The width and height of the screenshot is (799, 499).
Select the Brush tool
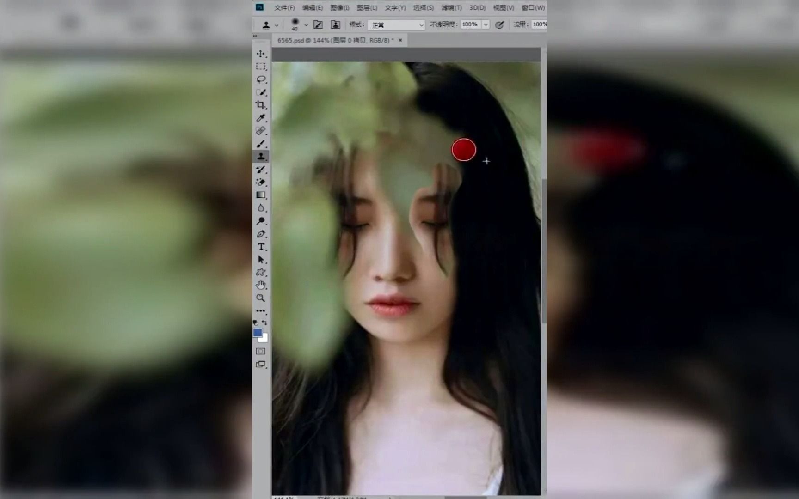[x=261, y=144]
